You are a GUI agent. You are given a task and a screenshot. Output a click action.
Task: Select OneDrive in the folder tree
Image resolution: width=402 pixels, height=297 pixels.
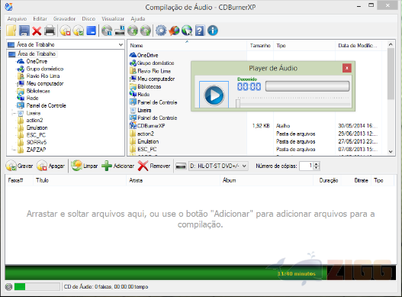37,61
